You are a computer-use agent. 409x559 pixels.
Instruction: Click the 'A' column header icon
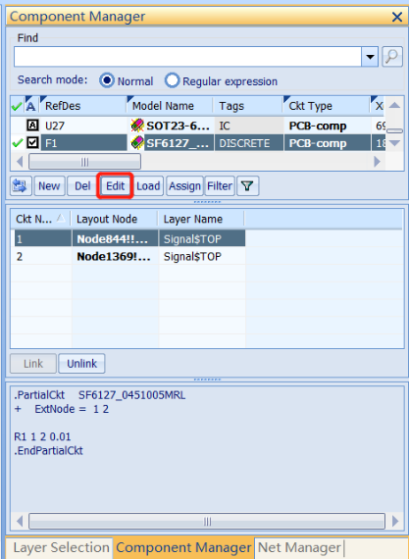[31, 106]
